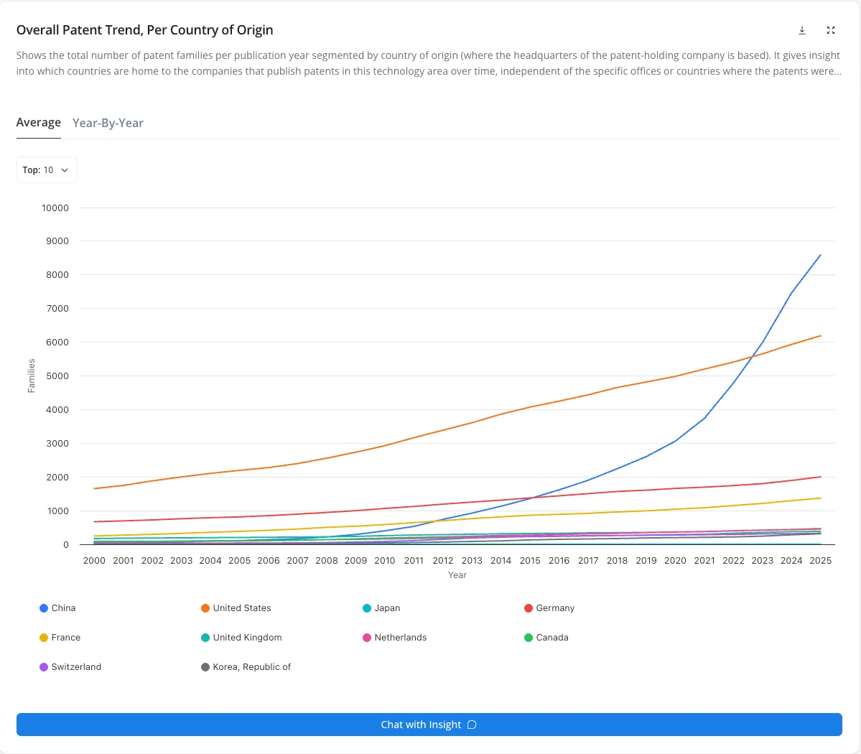Click the Year x-axis title
Image resolution: width=861 pixels, height=754 pixels.
[x=457, y=575]
